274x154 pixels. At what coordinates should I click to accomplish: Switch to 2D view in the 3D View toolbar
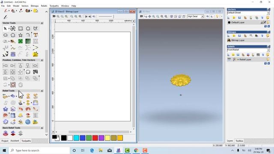coord(141,16)
